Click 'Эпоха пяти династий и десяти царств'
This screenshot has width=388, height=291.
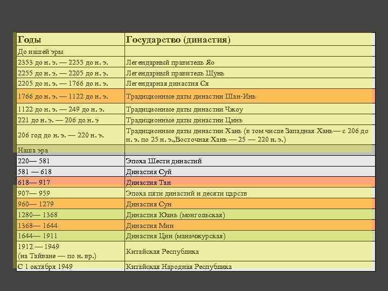tap(250, 193)
